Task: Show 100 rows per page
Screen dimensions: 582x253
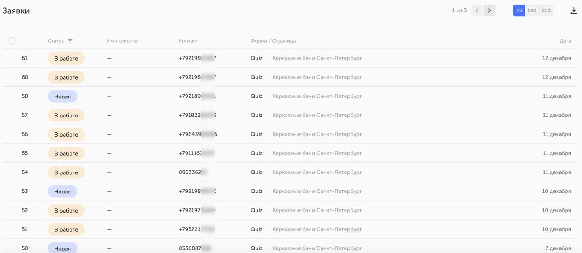Action: pos(532,10)
